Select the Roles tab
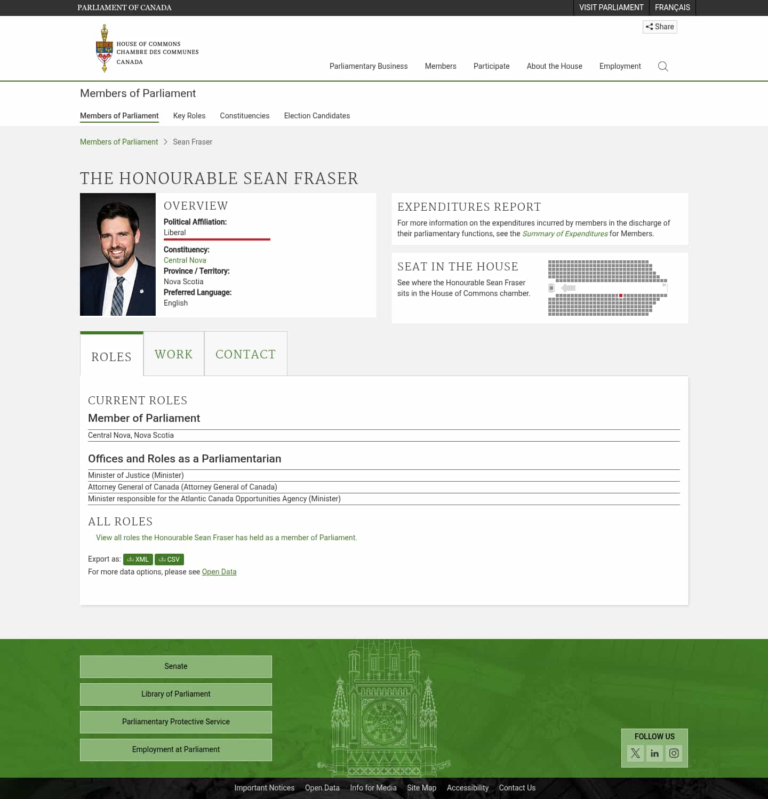The image size is (768, 799). pos(111,355)
